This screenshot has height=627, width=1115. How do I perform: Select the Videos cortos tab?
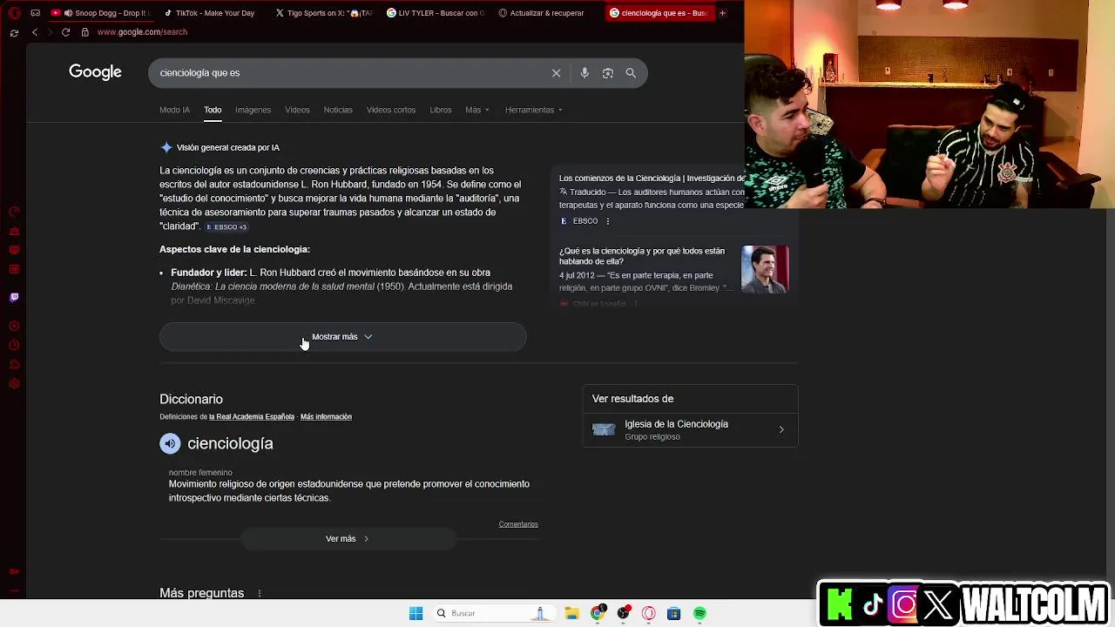pyautogui.click(x=391, y=110)
